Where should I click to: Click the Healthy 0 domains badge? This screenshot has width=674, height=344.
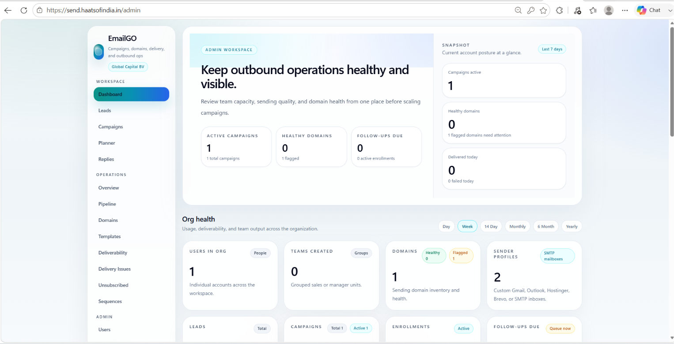pos(434,256)
